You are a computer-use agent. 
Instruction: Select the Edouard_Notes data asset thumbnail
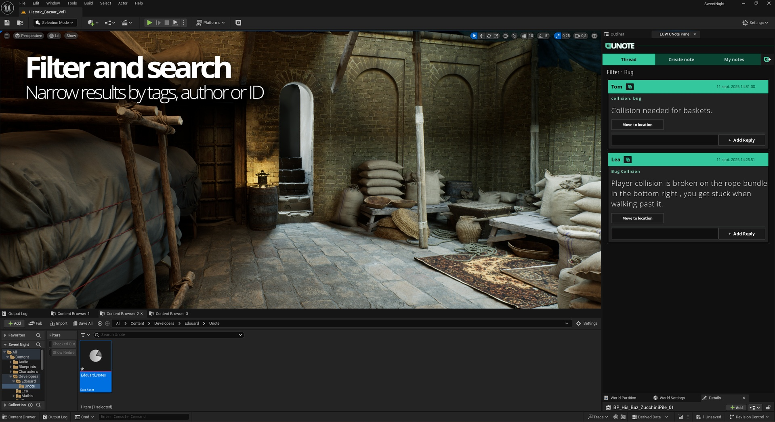tap(95, 356)
